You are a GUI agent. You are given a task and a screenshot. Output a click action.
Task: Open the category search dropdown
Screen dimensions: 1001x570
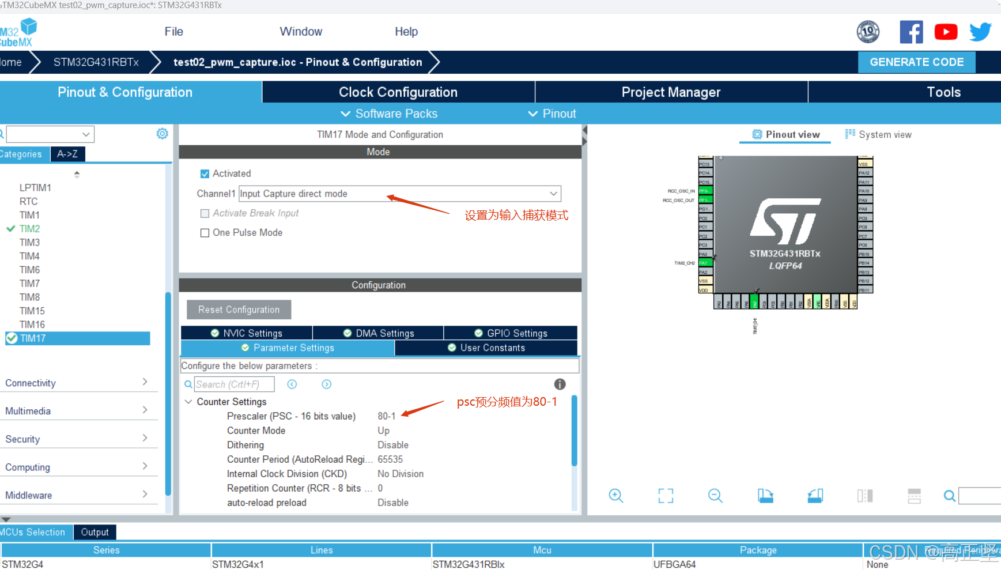(x=50, y=134)
